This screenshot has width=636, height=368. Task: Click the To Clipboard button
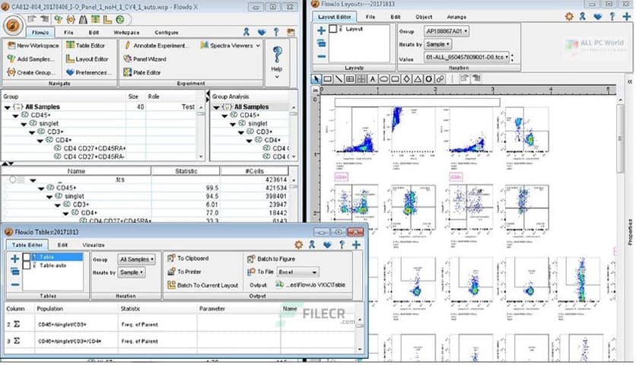pos(192,259)
